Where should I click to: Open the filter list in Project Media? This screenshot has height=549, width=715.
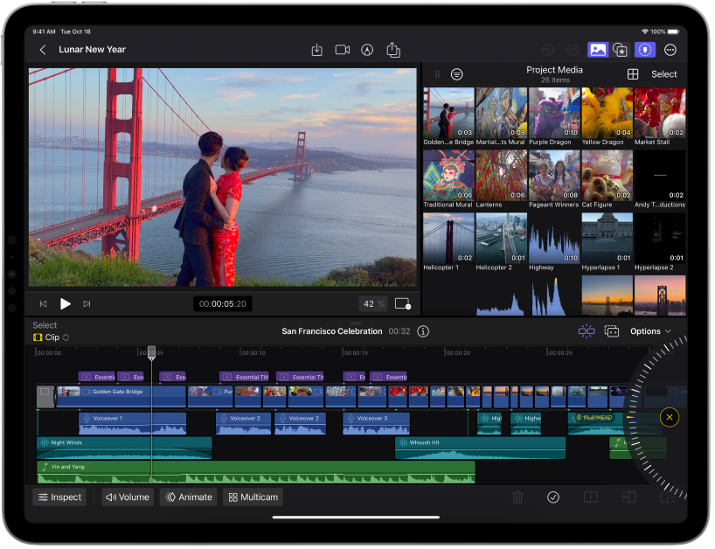[457, 74]
